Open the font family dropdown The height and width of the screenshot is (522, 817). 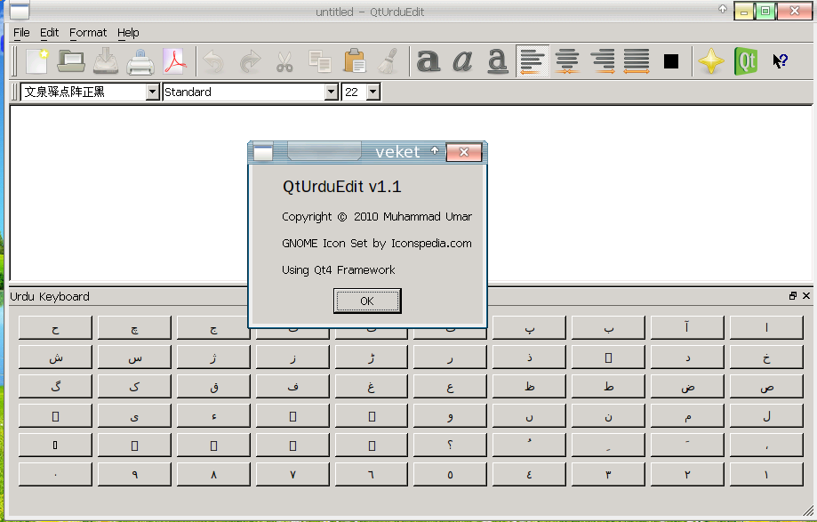click(152, 92)
